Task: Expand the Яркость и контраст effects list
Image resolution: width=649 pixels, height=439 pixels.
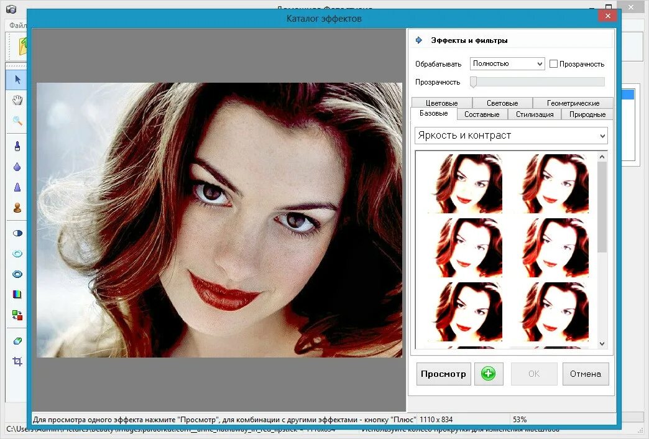Action: pyautogui.click(x=510, y=136)
